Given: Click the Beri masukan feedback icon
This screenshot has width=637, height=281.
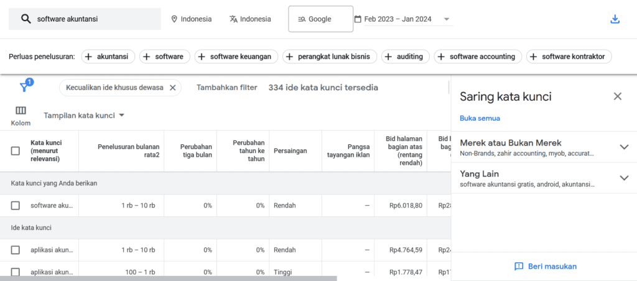Looking at the screenshot, I should (519, 266).
